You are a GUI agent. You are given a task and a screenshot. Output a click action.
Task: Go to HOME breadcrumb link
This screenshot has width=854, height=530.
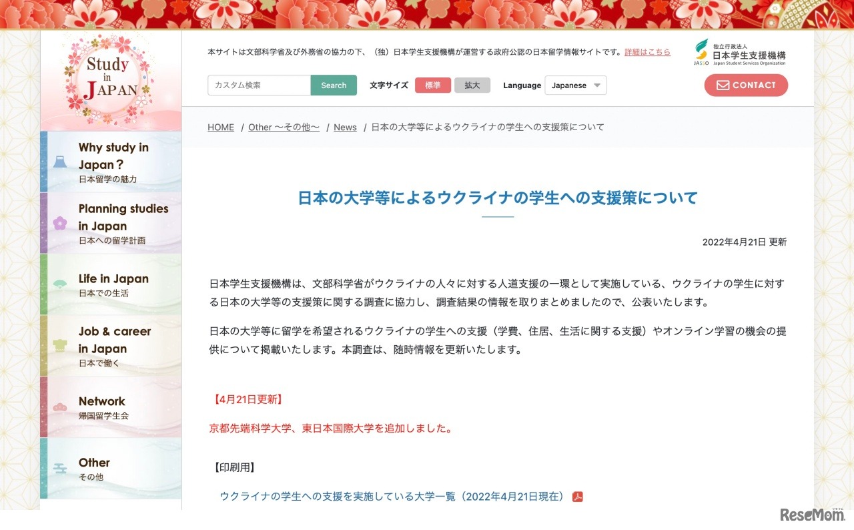pyautogui.click(x=221, y=127)
